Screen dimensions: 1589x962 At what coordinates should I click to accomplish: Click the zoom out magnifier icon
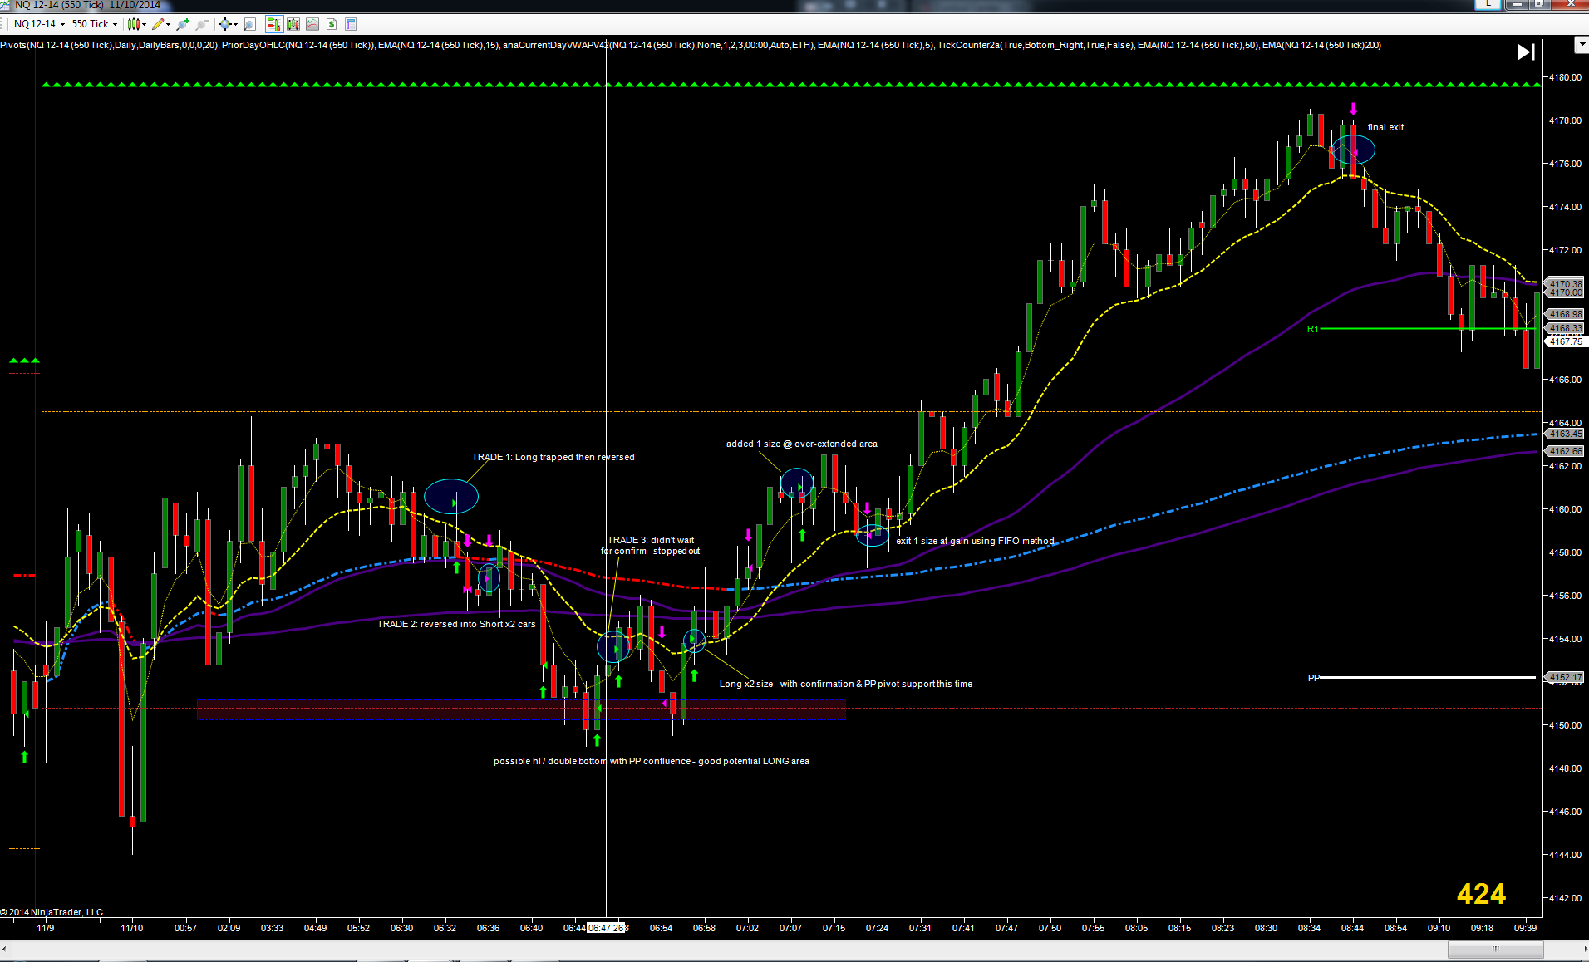click(x=201, y=24)
